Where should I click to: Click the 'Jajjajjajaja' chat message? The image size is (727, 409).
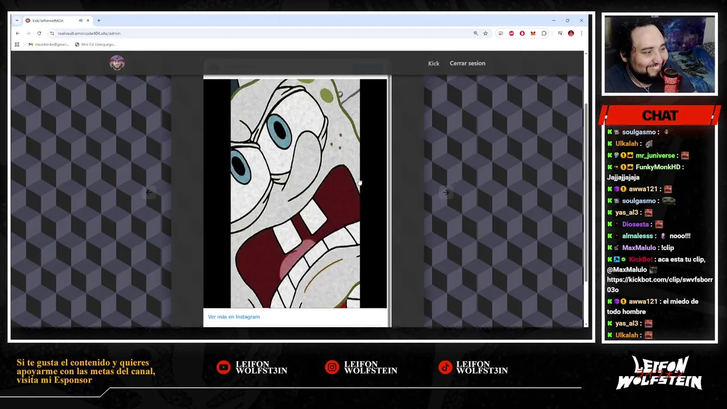click(623, 177)
